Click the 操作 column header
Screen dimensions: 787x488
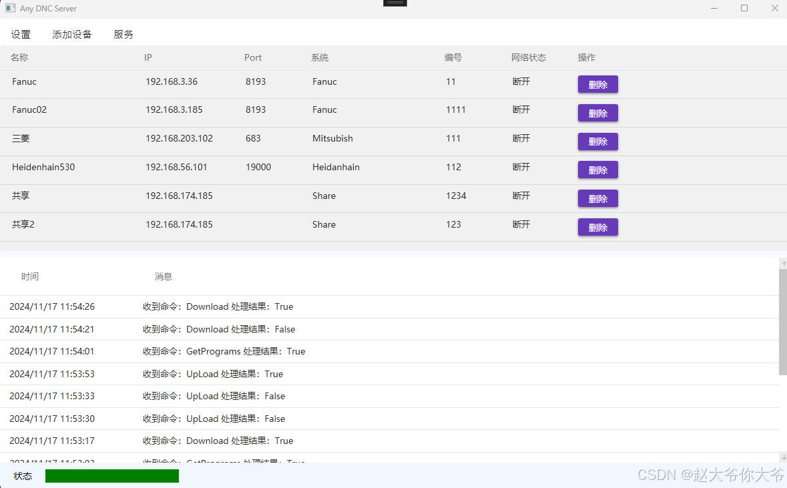[587, 57]
